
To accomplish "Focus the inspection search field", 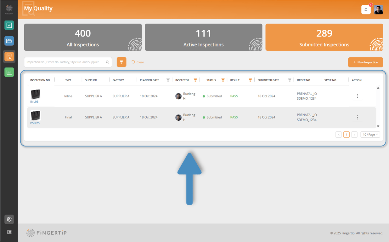I will coord(68,62).
